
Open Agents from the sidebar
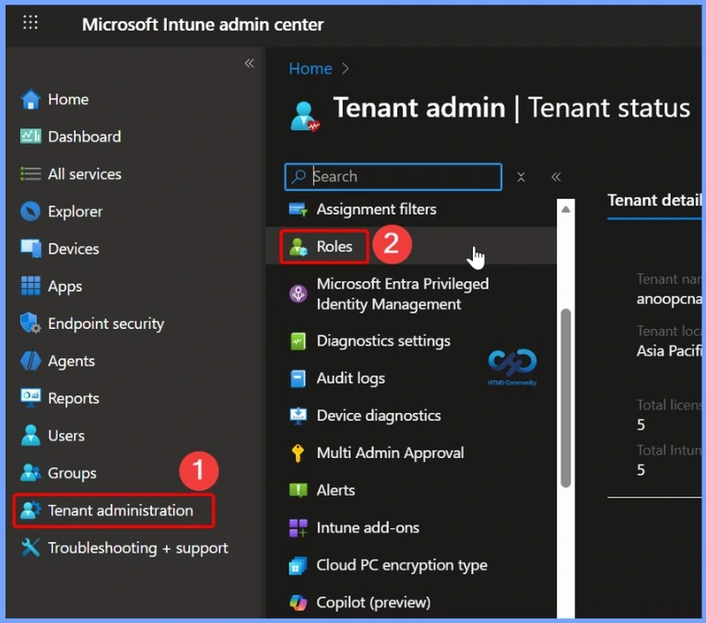71,360
